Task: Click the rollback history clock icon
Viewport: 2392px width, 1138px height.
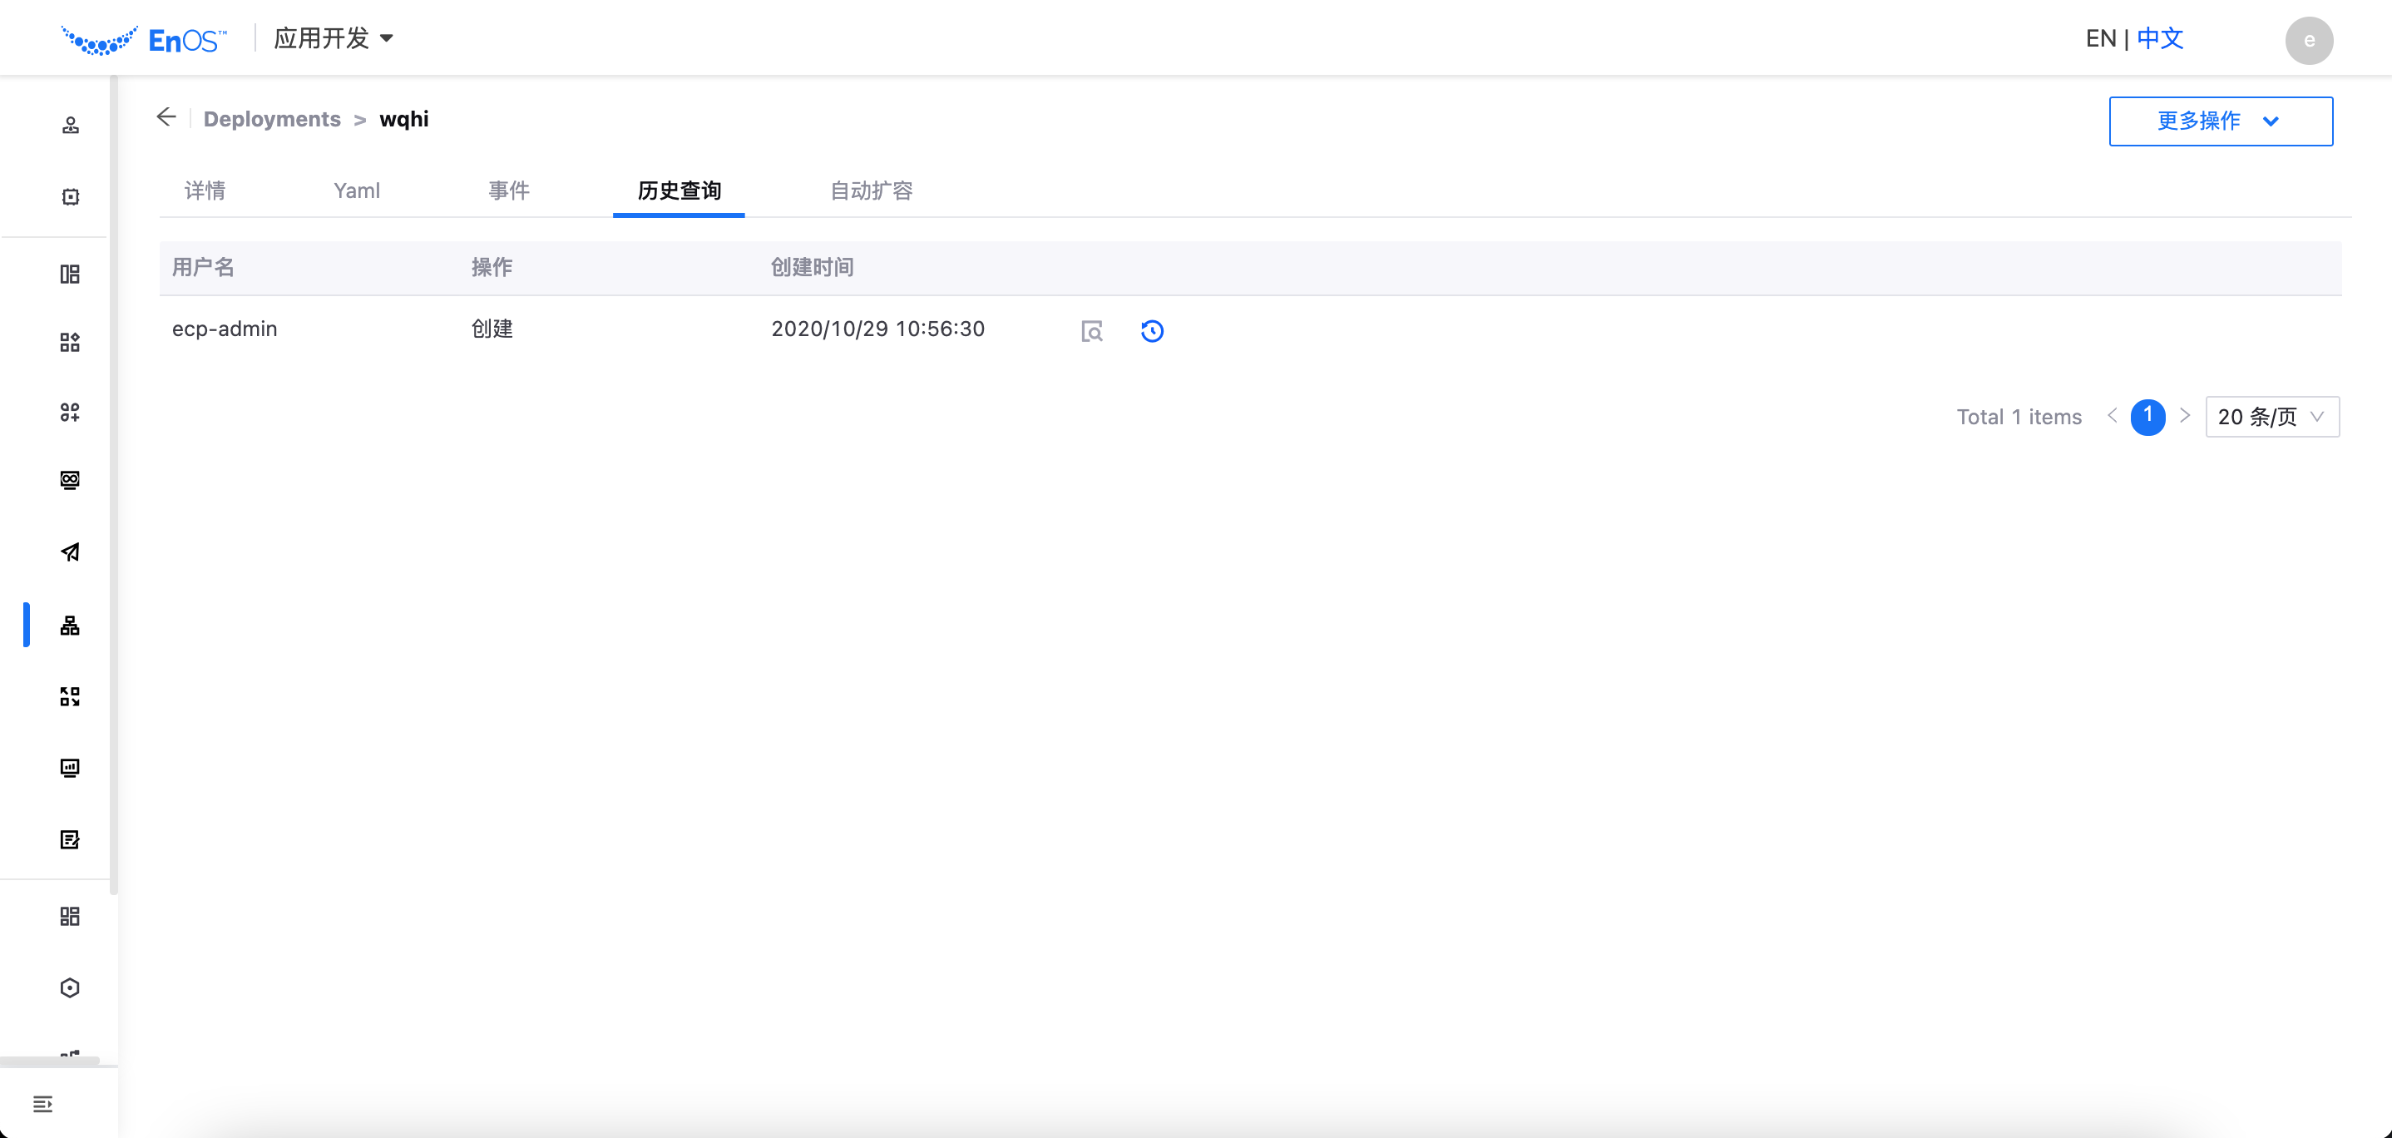Action: pos(1151,331)
